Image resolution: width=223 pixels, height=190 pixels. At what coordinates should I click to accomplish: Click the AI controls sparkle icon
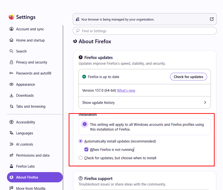click(11, 144)
